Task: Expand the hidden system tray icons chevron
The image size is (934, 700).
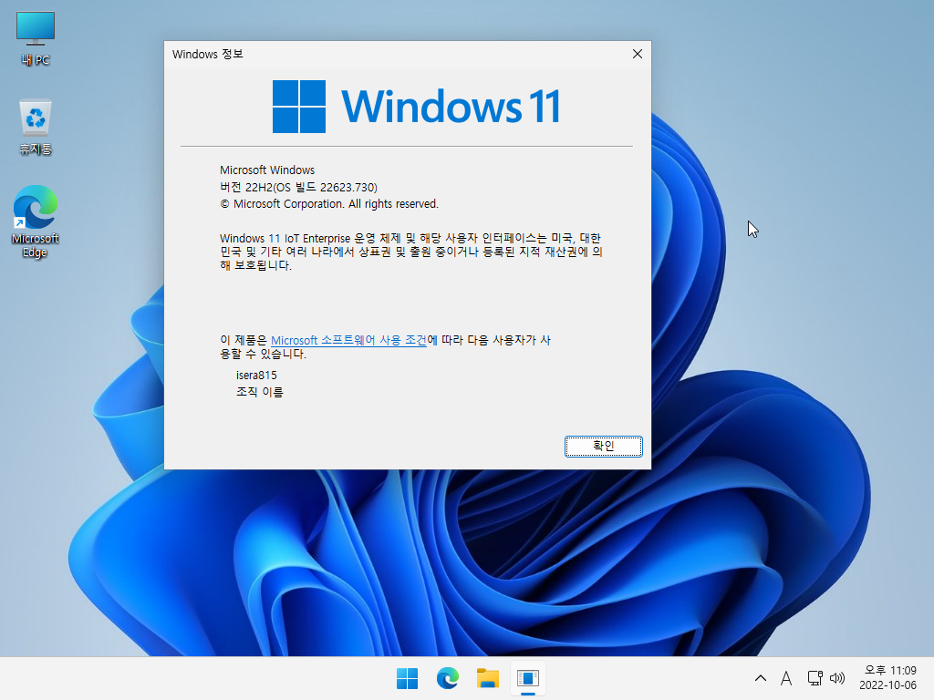Action: coord(761,678)
